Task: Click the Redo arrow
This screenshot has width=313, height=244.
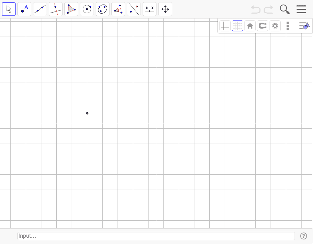Action: pyautogui.click(x=268, y=9)
